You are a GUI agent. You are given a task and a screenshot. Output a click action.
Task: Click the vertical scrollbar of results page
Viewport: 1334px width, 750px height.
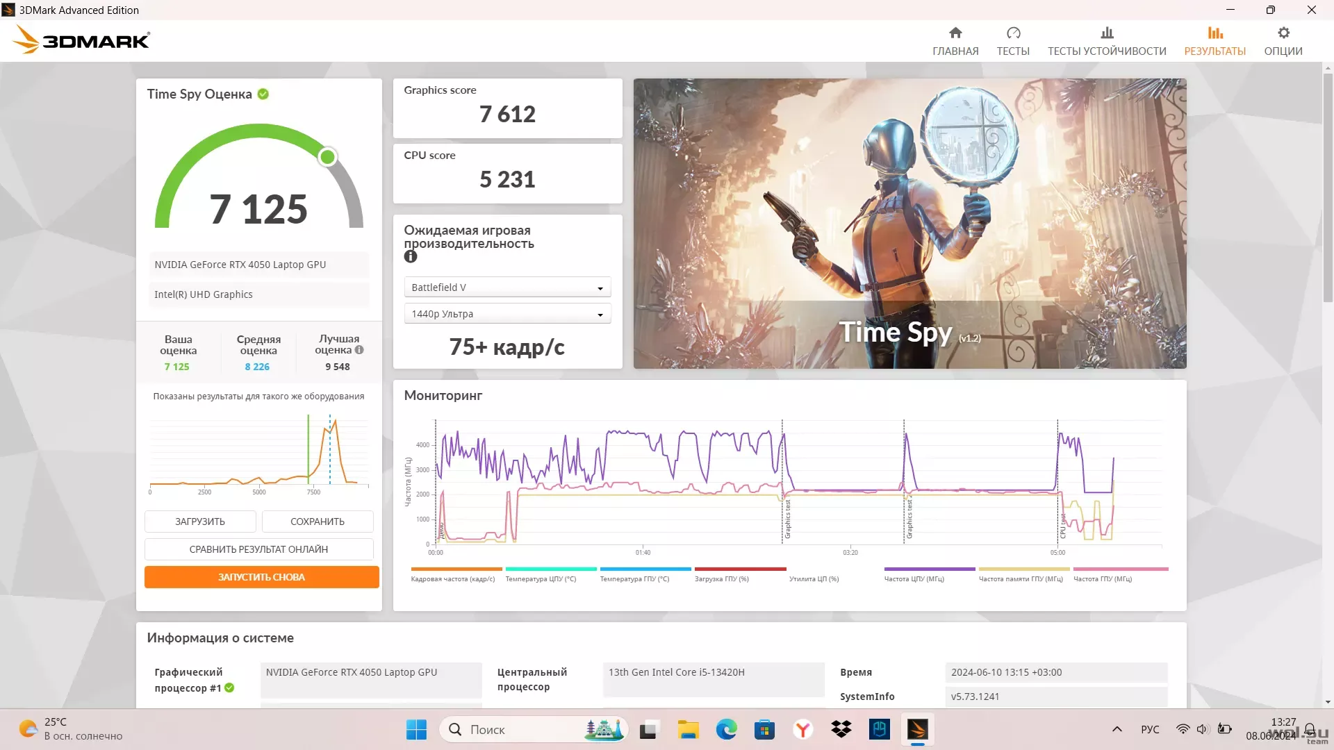coord(1328,187)
